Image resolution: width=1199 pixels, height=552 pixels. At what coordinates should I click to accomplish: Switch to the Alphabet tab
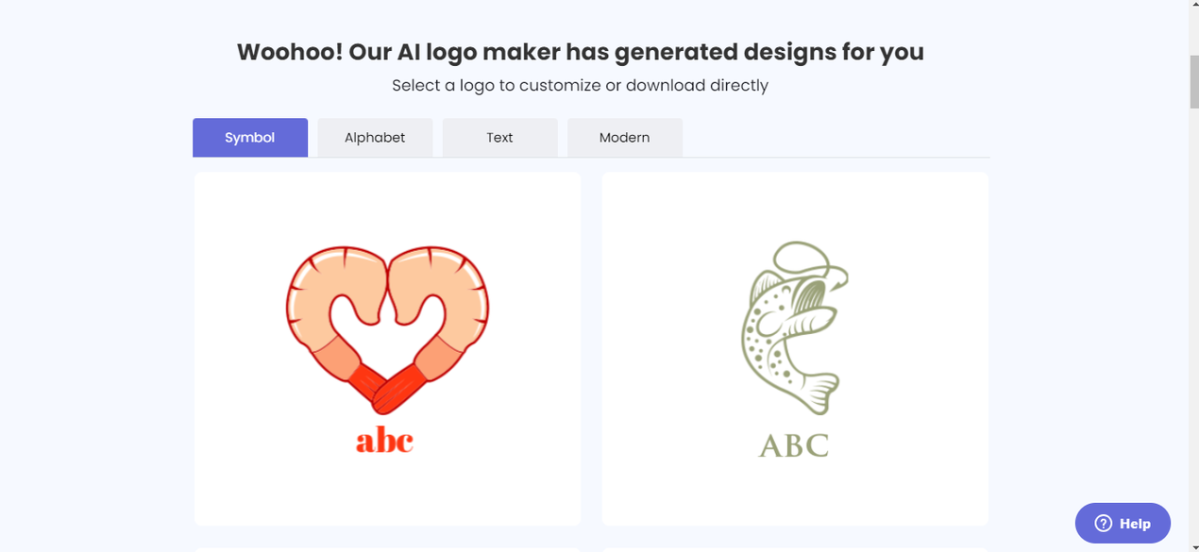click(x=375, y=138)
